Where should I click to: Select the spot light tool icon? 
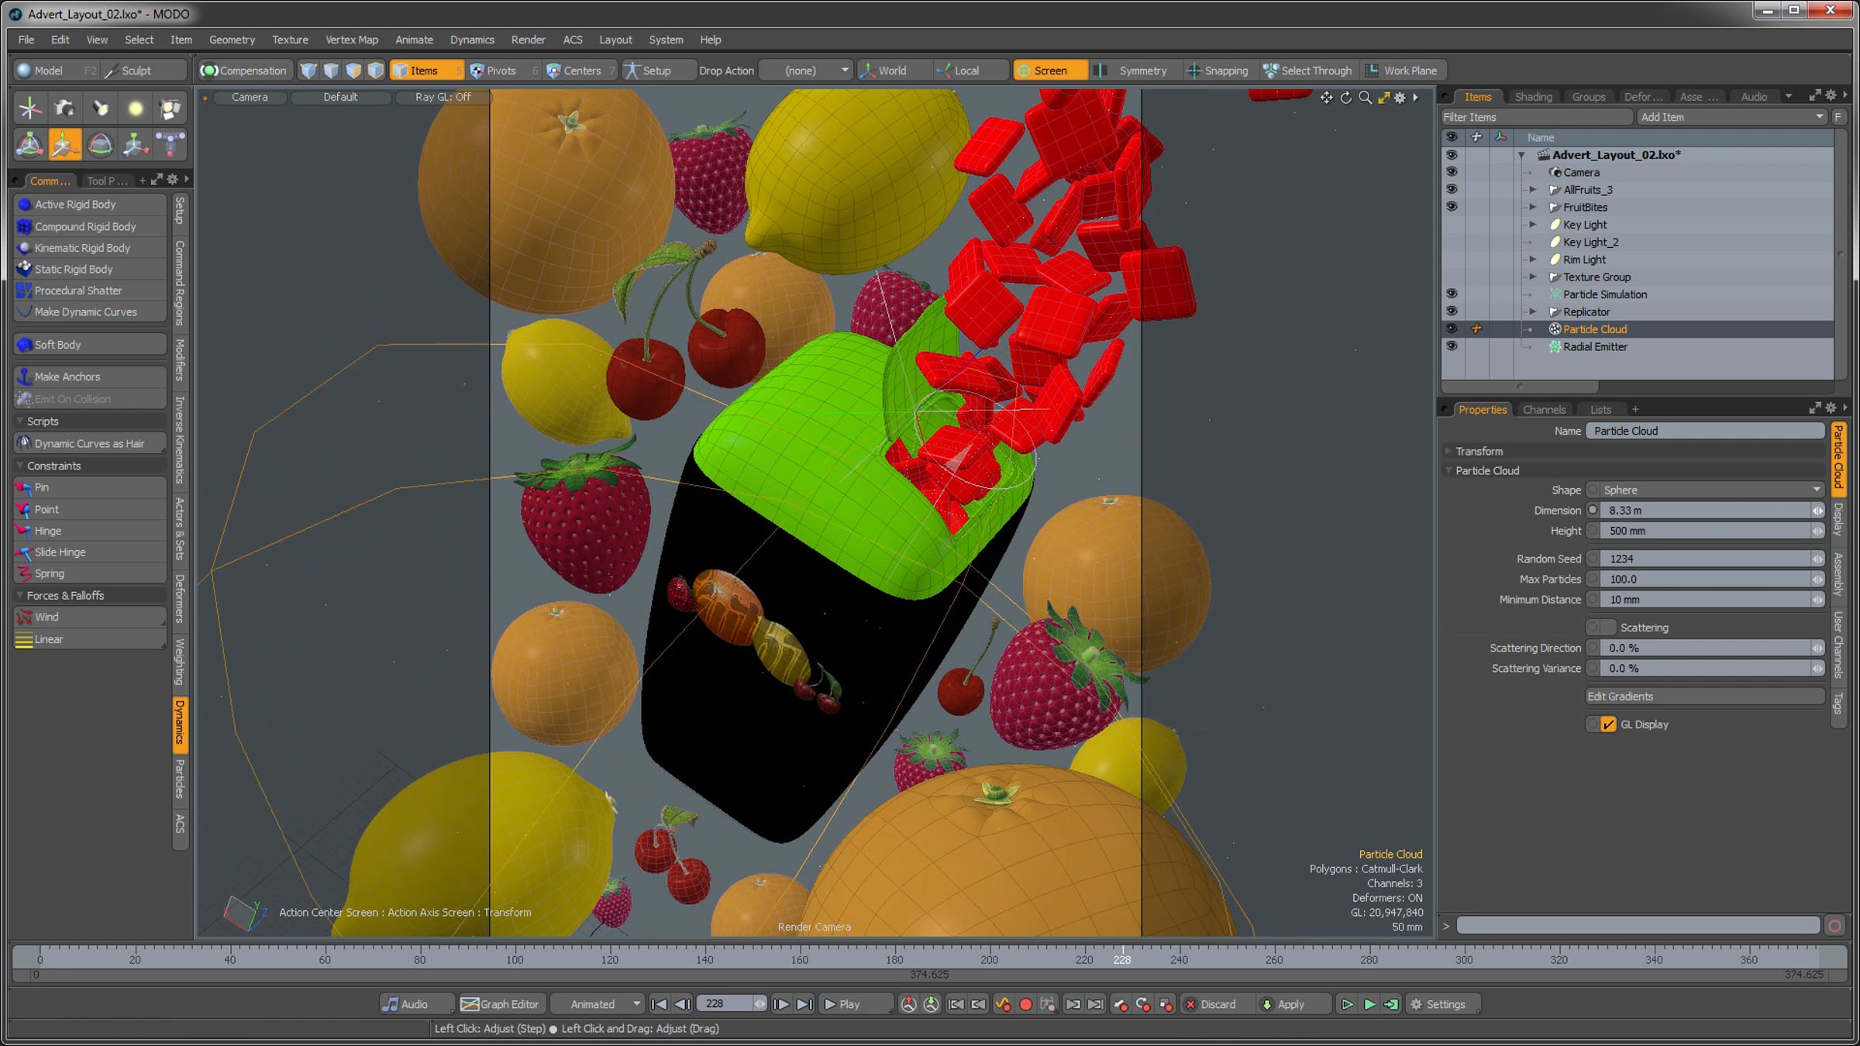(x=100, y=108)
